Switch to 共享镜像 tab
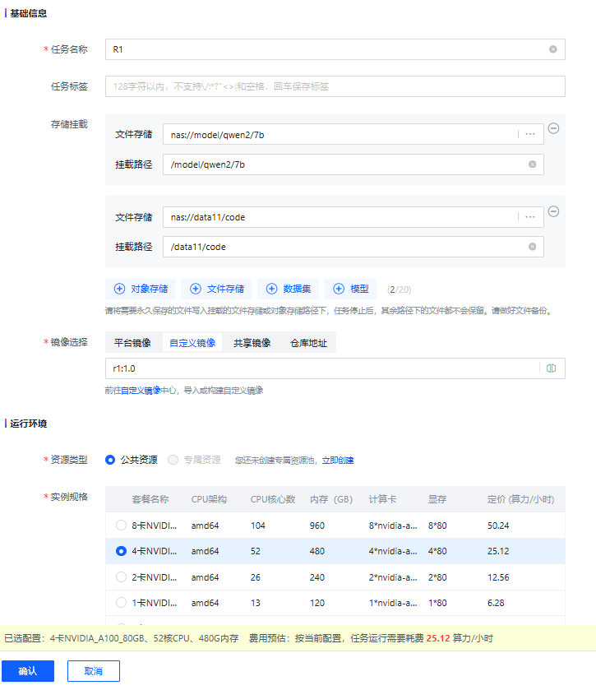Viewport: 596px width, 690px height. (x=252, y=343)
